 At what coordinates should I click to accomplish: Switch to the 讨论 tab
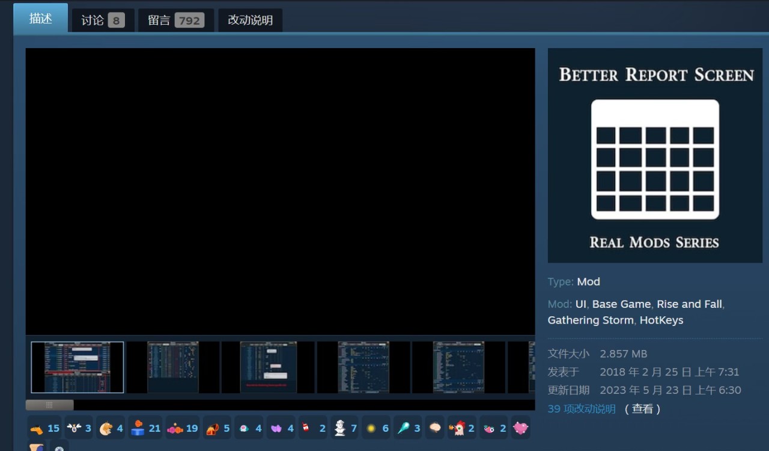tap(103, 20)
